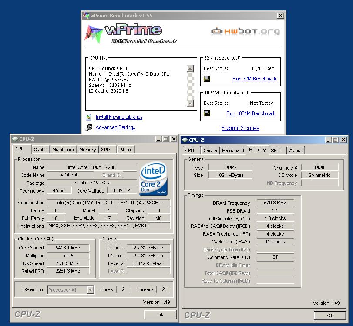Image resolution: width=353 pixels, height=326 pixels.
Task: Click the CPU List scroll up arrow
Action: point(190,69)
